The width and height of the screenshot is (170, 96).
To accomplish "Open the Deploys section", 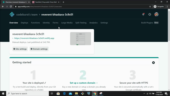I will point(24,23).
